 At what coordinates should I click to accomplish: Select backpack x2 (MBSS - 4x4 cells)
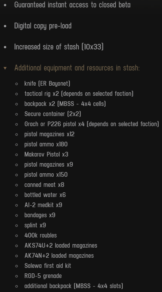(65, 104)
